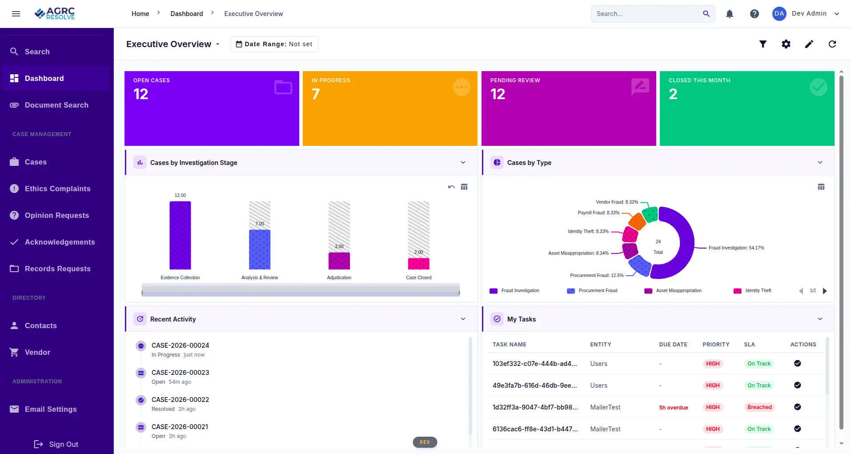Open the hamburger navigation menu
Image resolution: width=851 pixels, height=454 pixels.
(x=16, y=14)
